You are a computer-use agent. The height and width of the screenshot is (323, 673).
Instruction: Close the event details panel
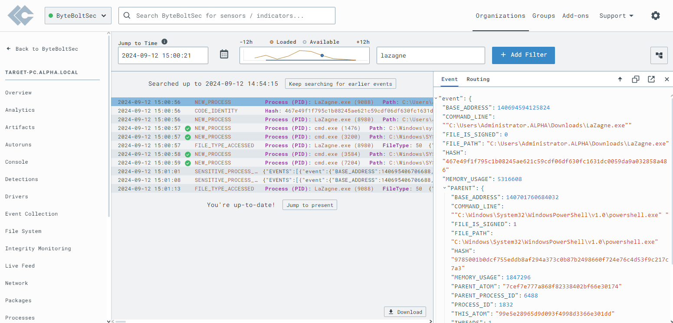[x=667, y=79]
